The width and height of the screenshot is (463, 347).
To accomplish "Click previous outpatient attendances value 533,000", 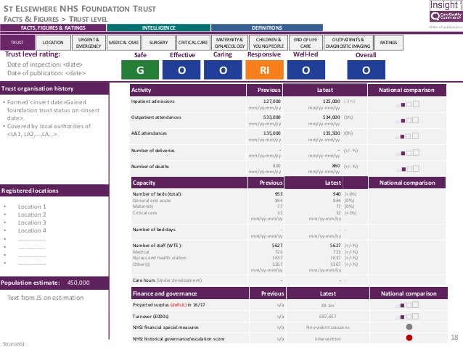I will pos(272,117).
